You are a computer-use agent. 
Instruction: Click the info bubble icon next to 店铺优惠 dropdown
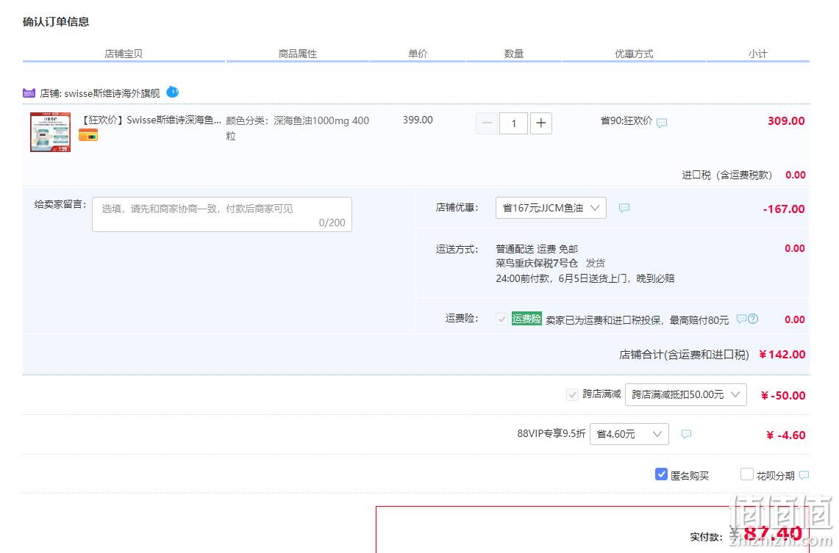click(624, 208)
